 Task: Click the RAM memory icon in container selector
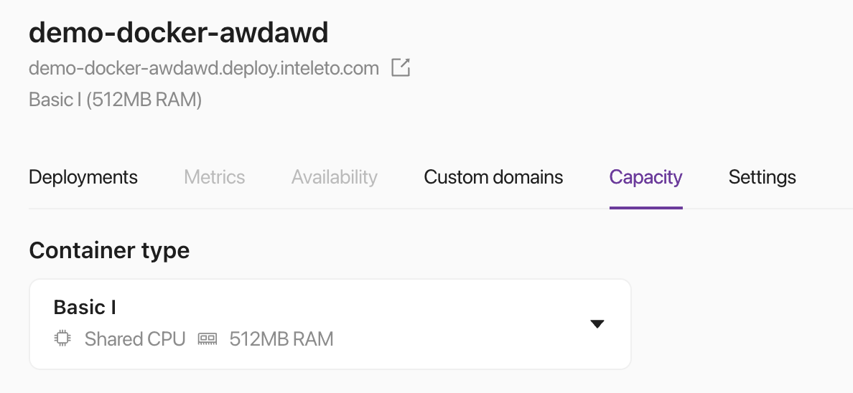pyautogui.click(x=208, y=338)
